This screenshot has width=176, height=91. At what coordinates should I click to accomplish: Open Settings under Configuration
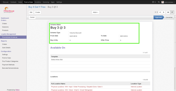pos(5,55)
